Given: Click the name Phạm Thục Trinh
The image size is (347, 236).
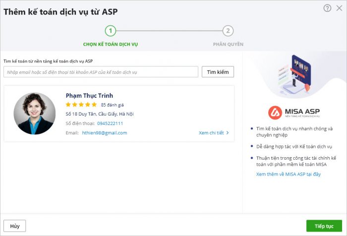Looking at the screenshot, I should point(89,96).
